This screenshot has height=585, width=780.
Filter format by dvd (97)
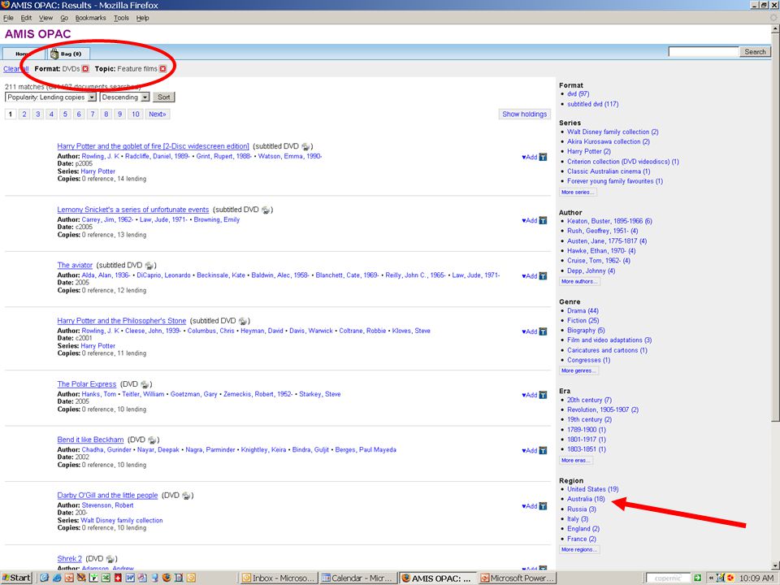point(578,94)
